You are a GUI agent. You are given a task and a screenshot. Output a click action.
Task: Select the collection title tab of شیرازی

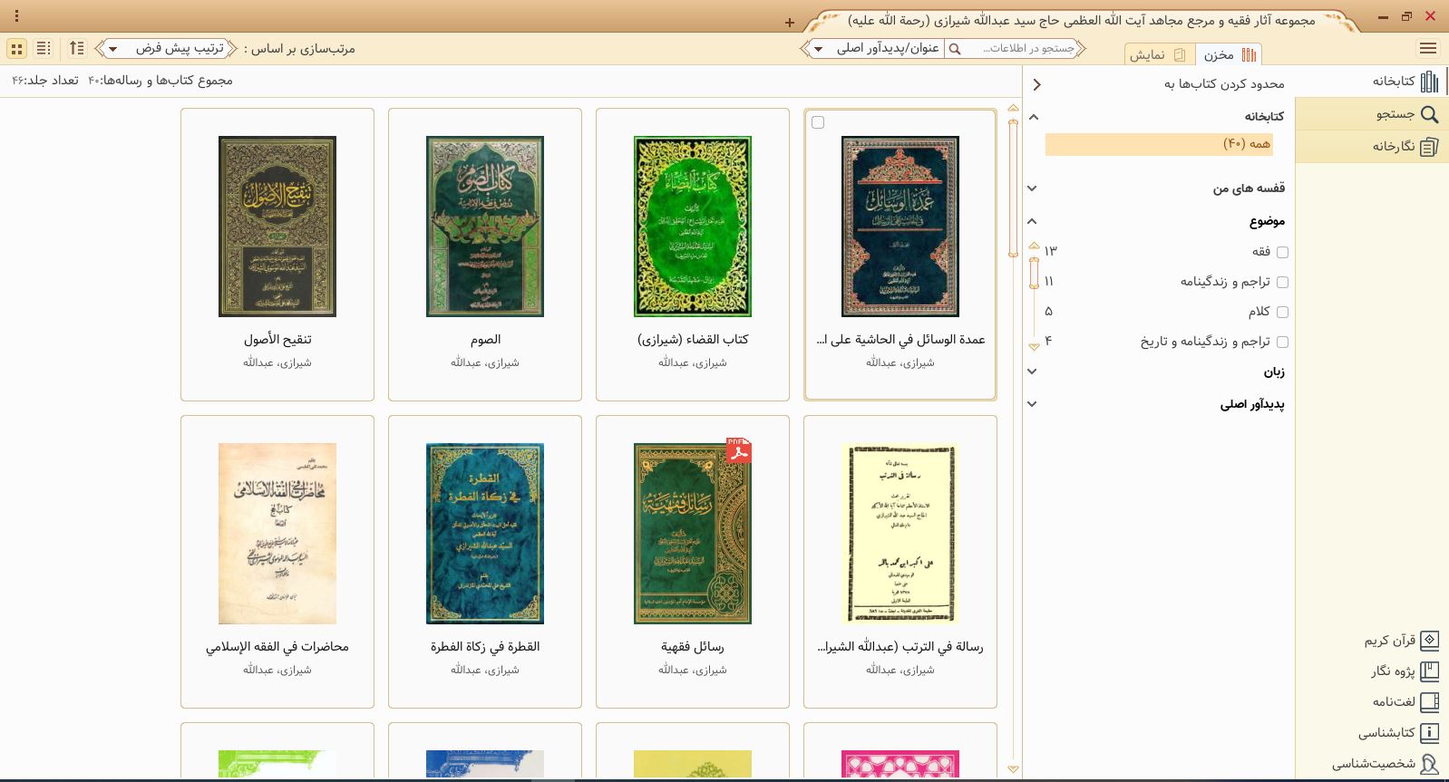pos(1081,20)
